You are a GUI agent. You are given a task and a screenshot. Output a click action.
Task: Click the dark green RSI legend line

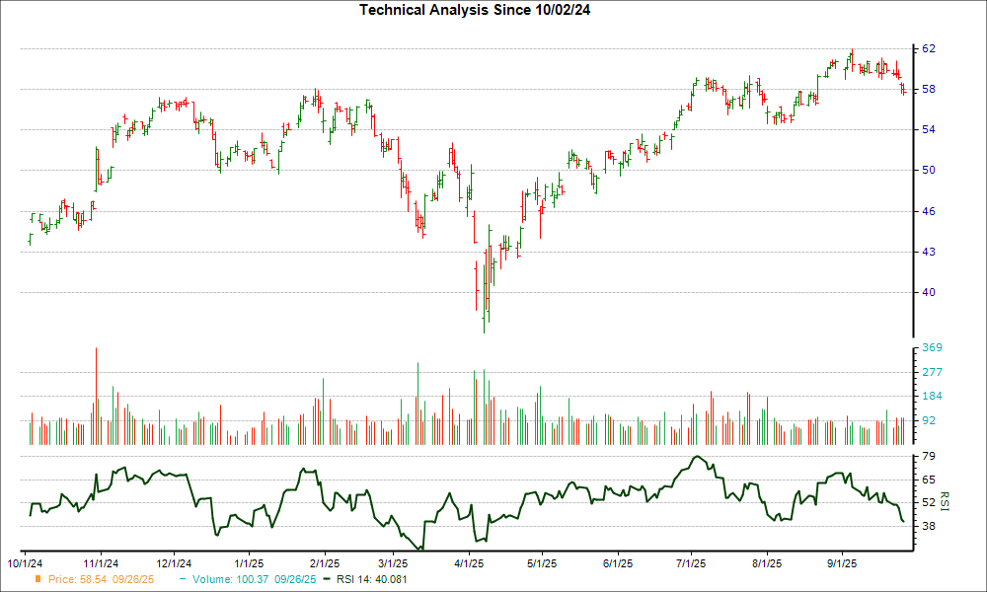[x=329, y=579]
